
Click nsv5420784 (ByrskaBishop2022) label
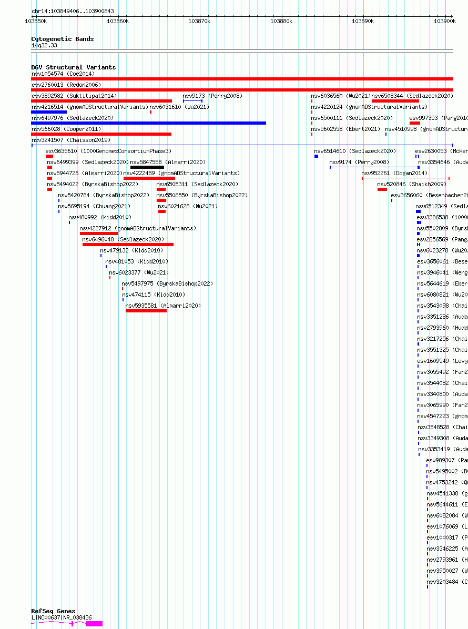click(x=104, y=195)
